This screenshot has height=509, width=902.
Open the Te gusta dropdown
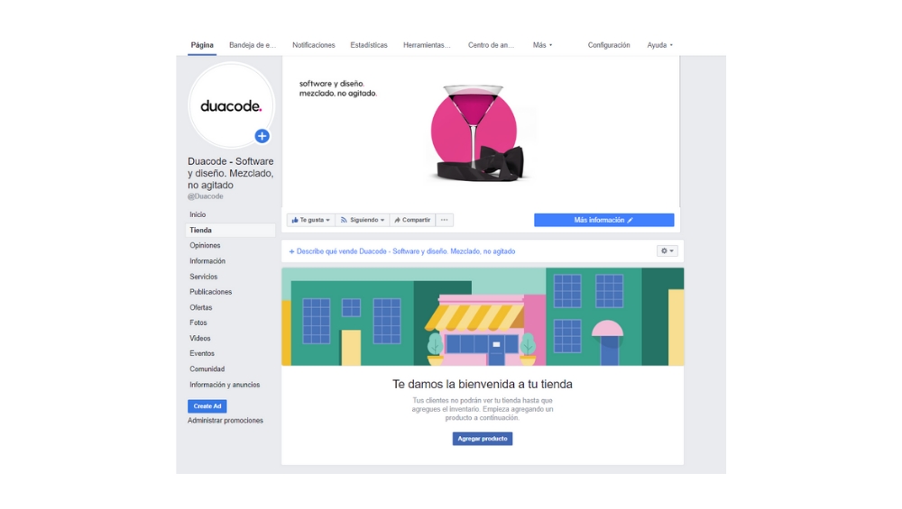(x=311, y=220)
